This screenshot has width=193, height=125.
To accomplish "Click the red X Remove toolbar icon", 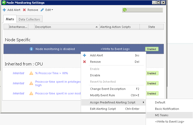I will point(24,10).
